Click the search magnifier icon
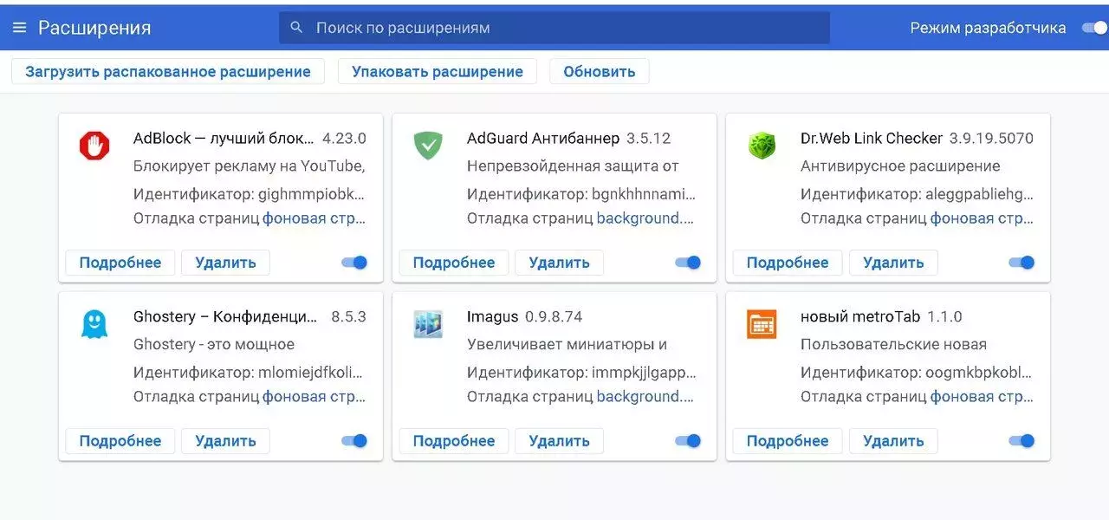The image size is (1109, 520). [296, 28]
